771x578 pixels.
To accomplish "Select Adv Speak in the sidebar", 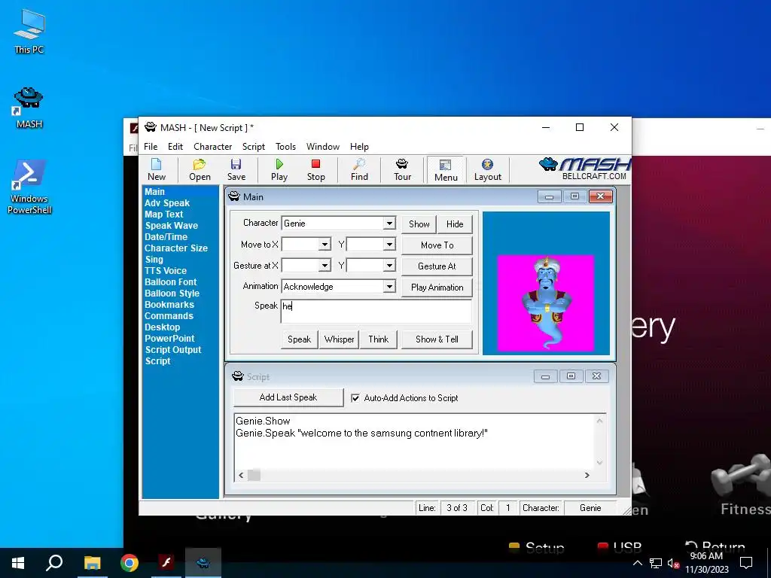I will [166, 203].
